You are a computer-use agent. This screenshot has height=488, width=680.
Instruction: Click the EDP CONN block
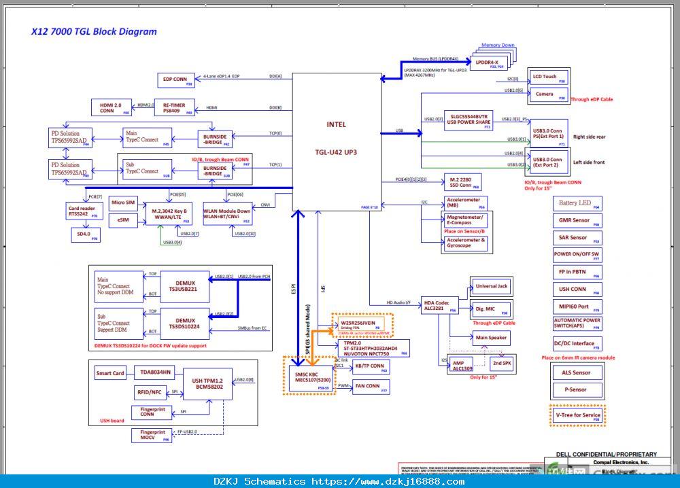(x=175, y=80)
